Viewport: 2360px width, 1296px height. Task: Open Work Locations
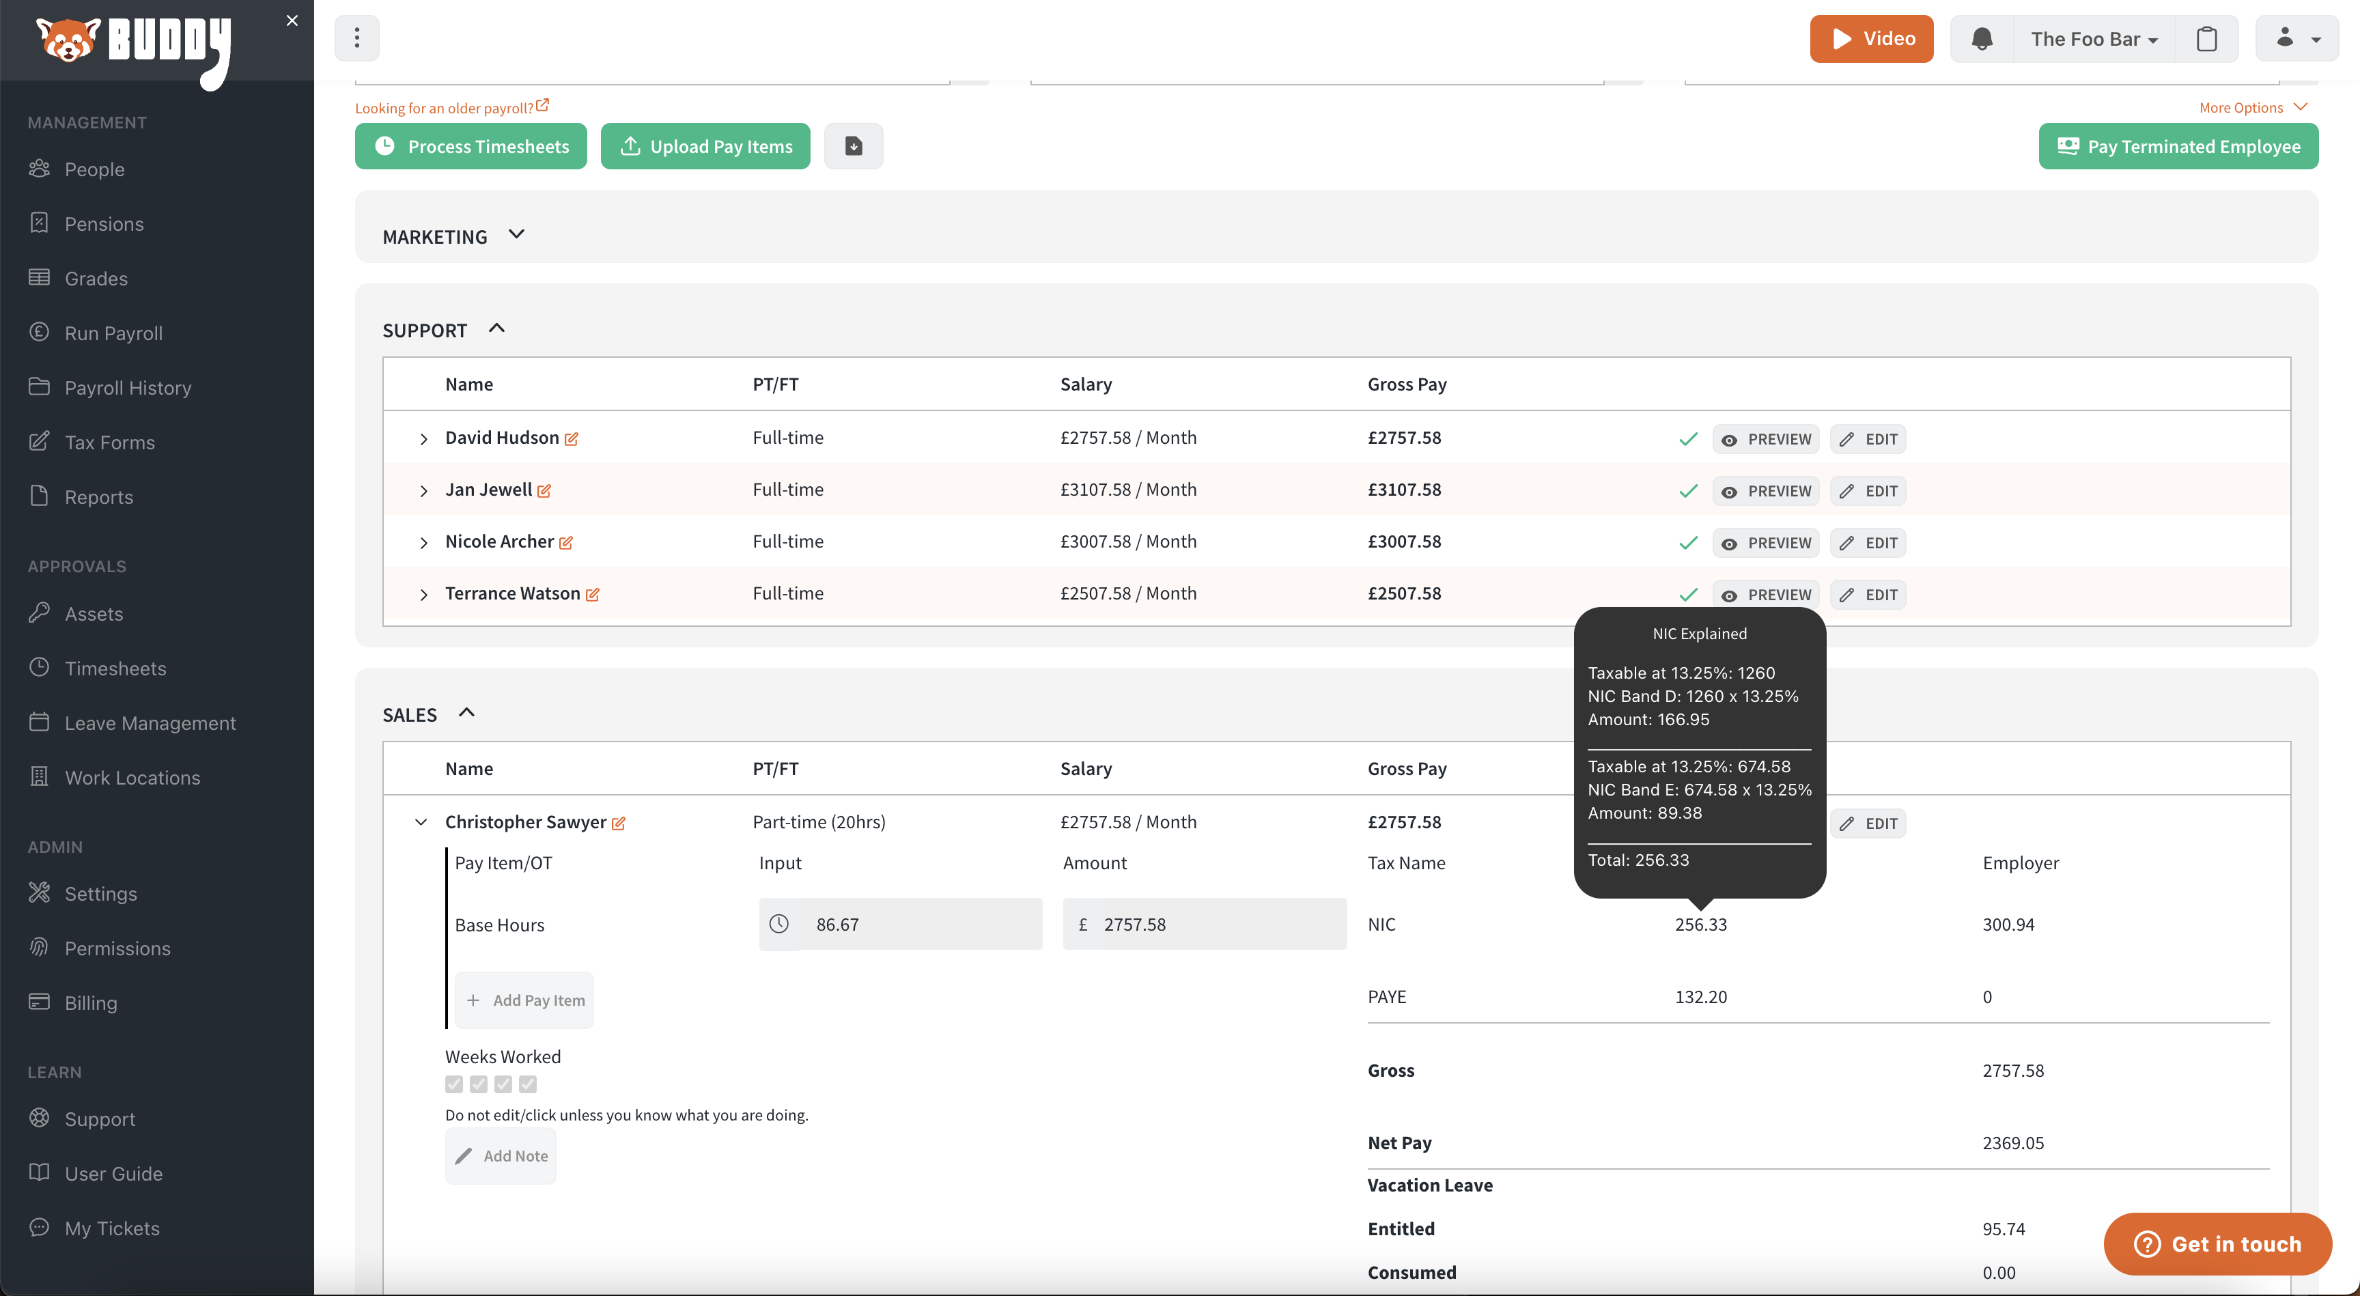click(132, 778)
